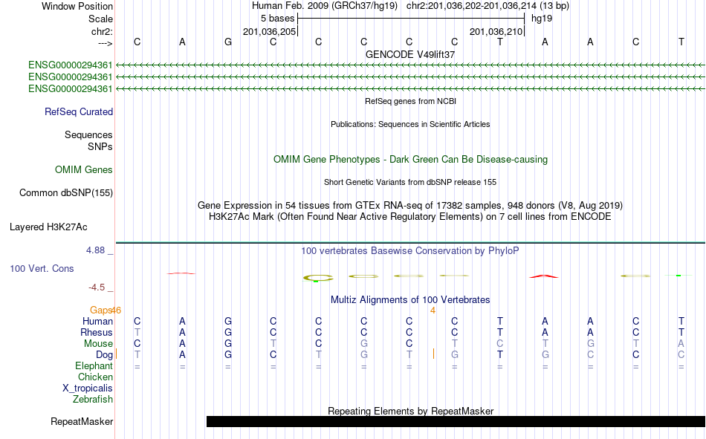This screenshot has width=706, height=439.
Task: Click the small green T conservation glyph
Action: [679, 275]
